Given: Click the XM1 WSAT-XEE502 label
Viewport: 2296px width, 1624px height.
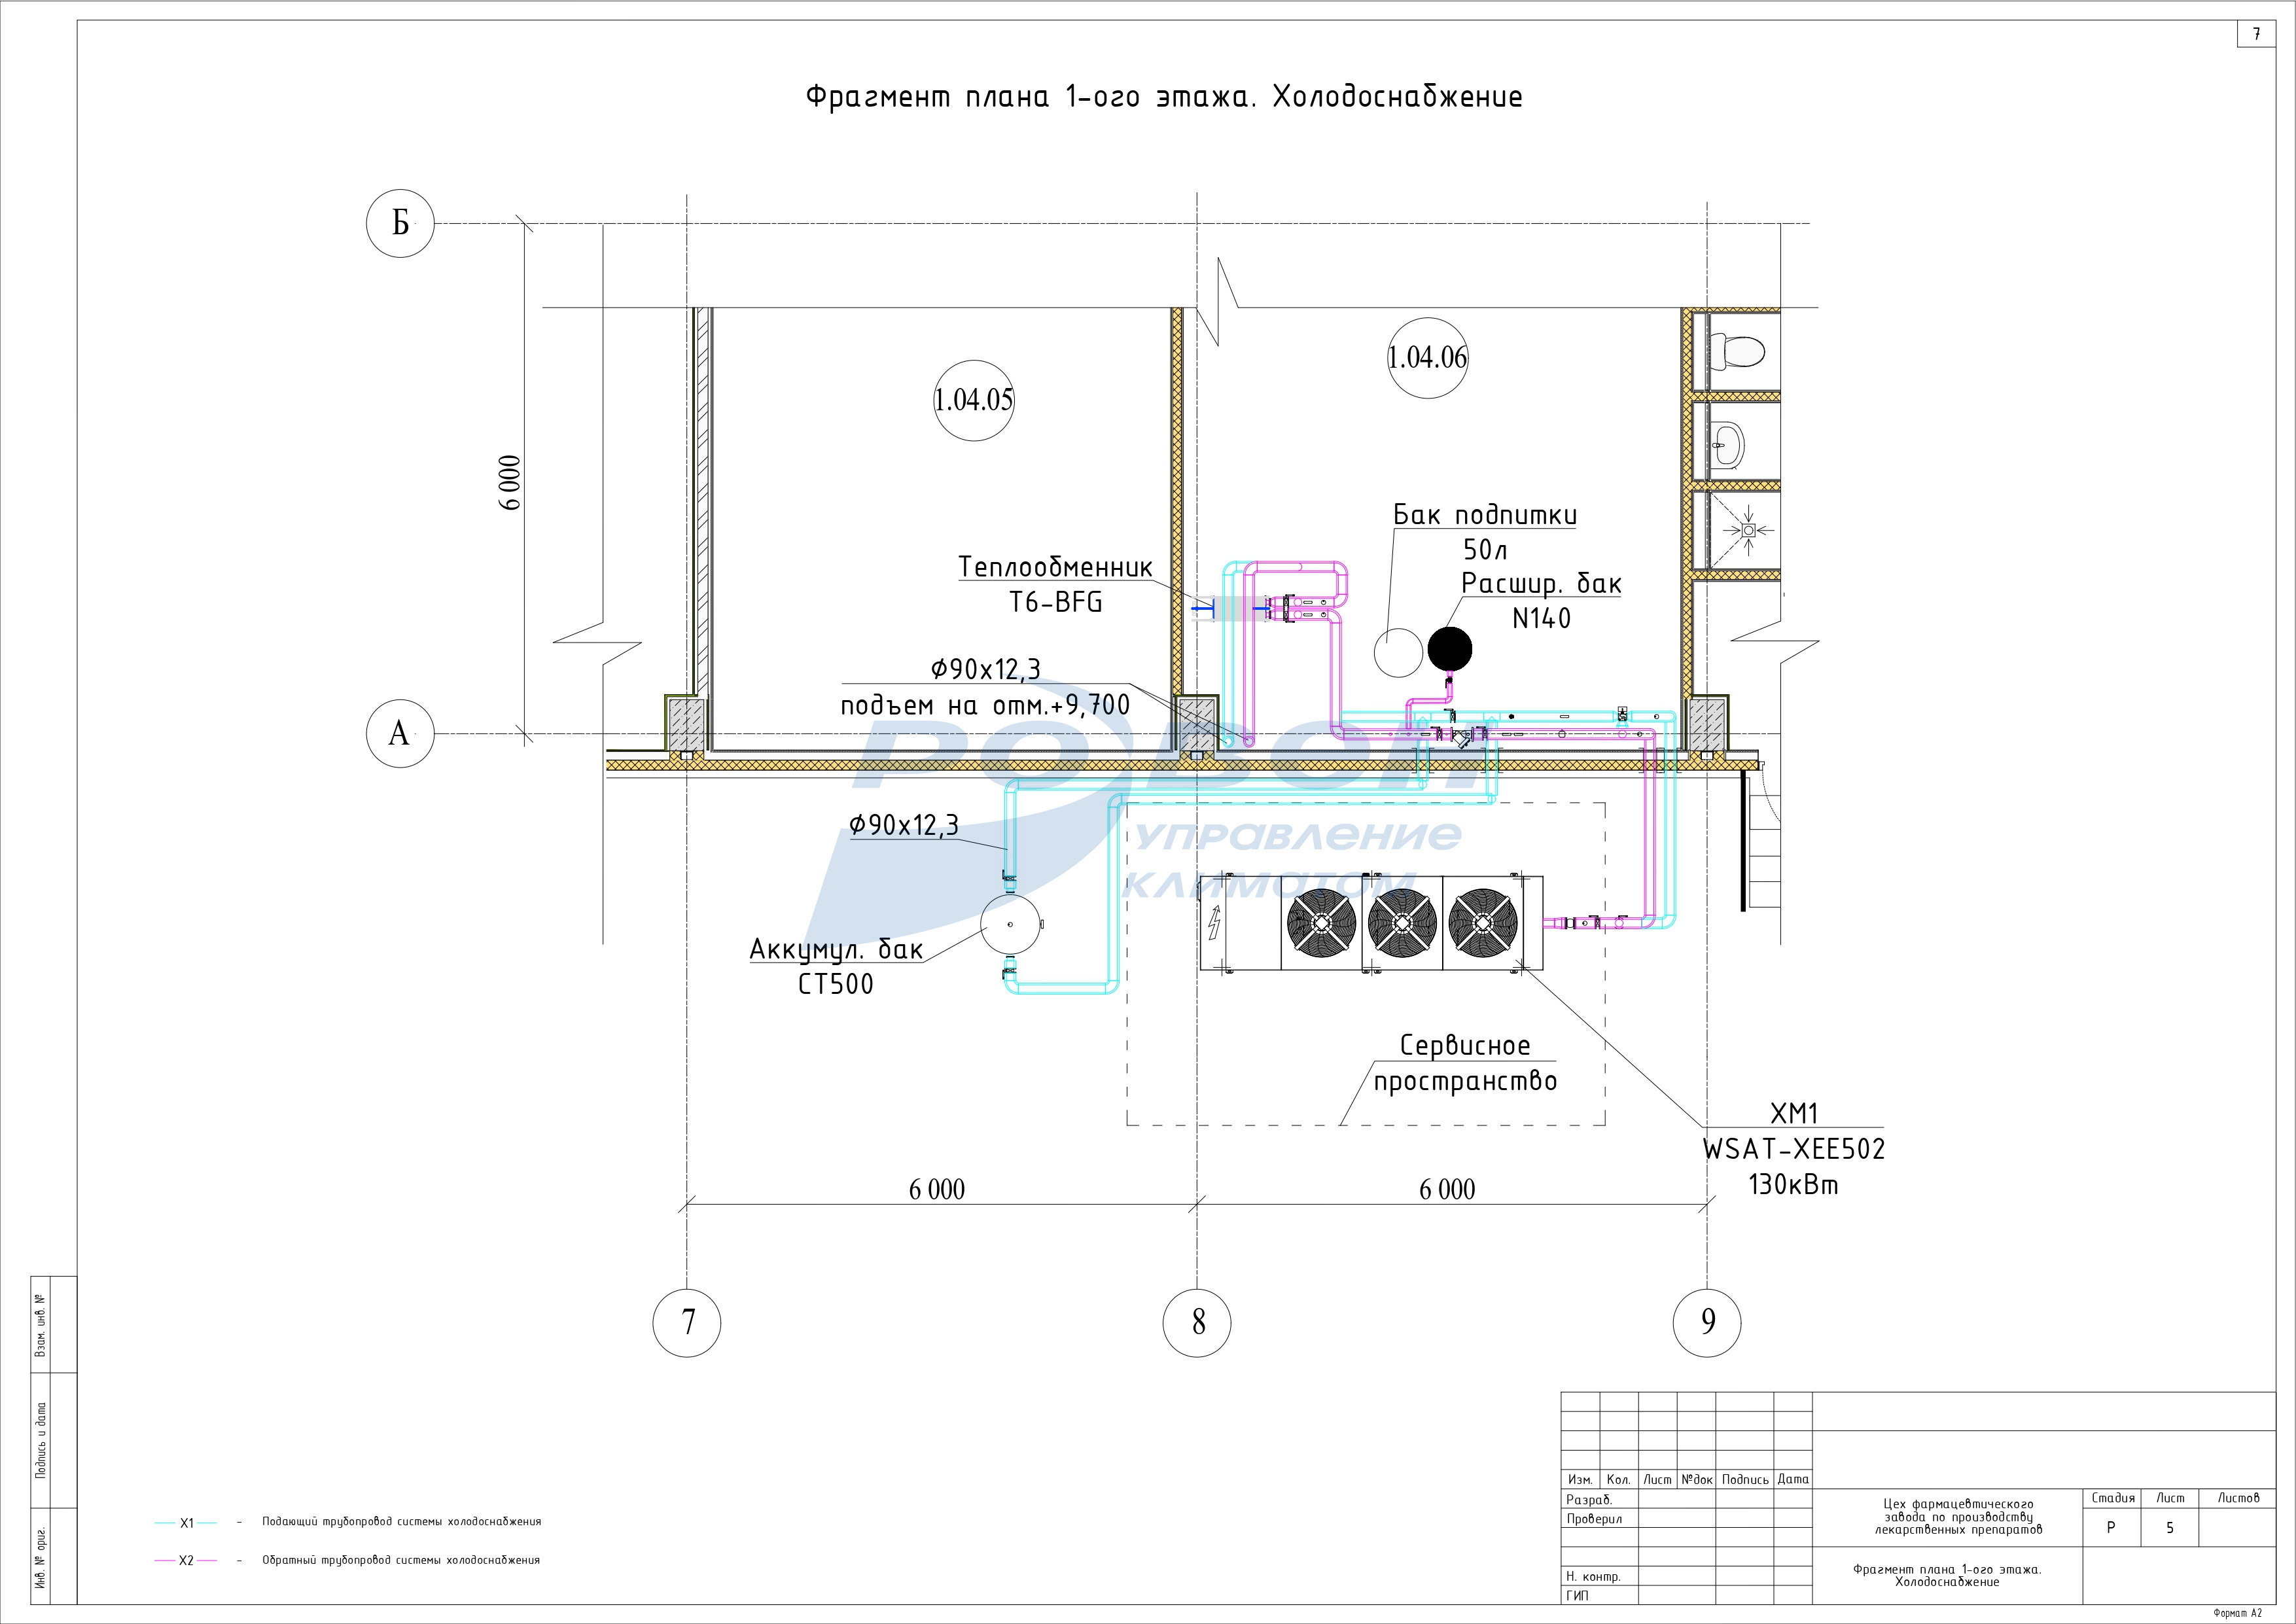Looking at the screenshot, I should pos(1793,1148).
